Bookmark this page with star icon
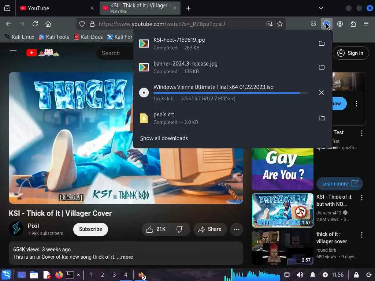375x281 pixels. pos(280,24)
